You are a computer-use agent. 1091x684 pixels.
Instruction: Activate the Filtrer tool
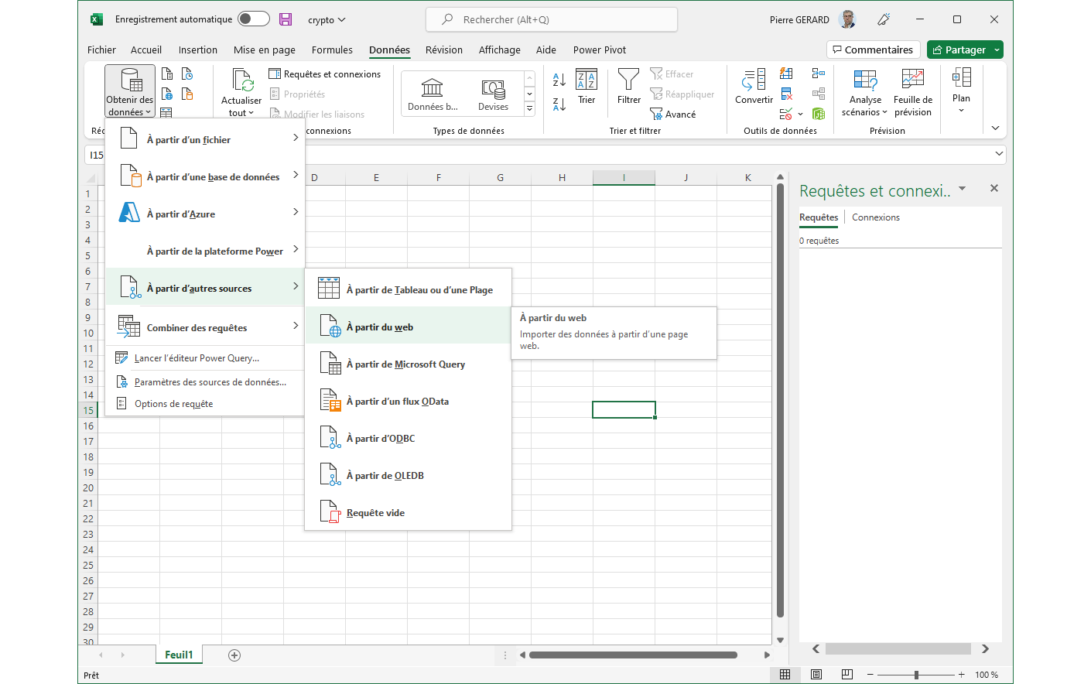pyautogui.click(x=628, y=91)
